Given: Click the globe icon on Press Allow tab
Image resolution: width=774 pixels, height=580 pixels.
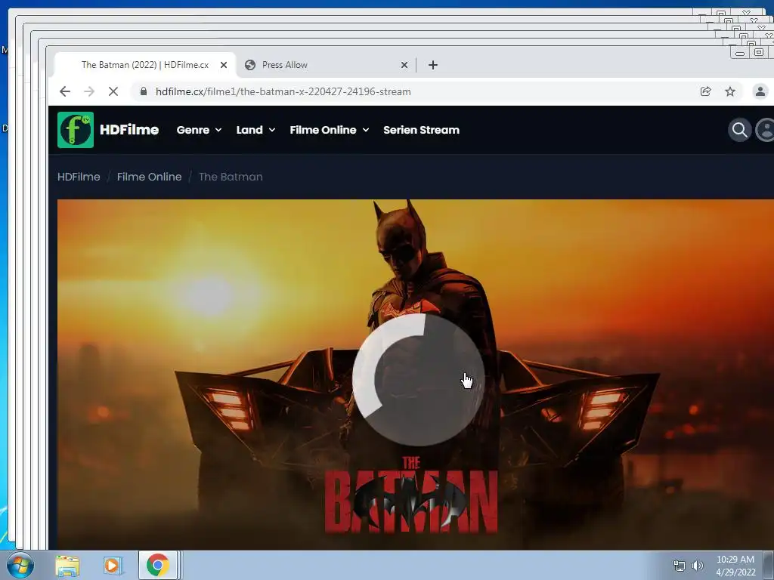Looking at the screenshot, I should (x=250, y=65).
